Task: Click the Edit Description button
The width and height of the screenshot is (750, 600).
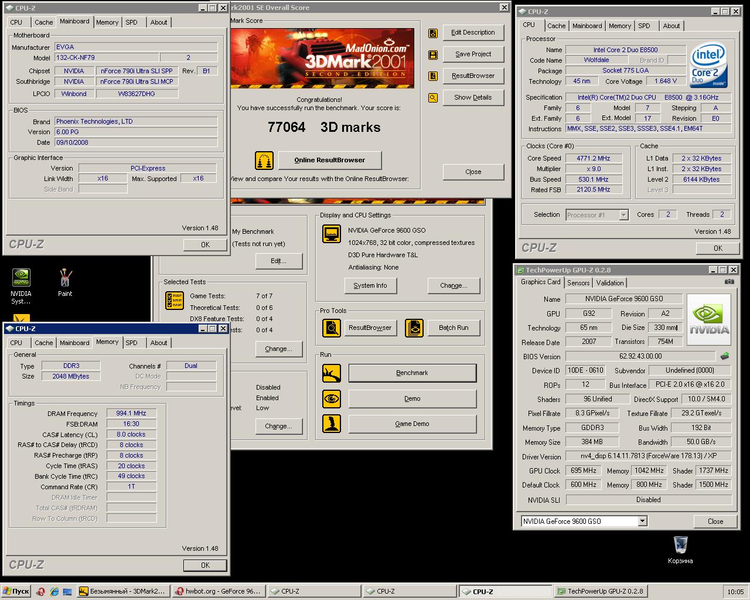Action: [x=473, y=33]
